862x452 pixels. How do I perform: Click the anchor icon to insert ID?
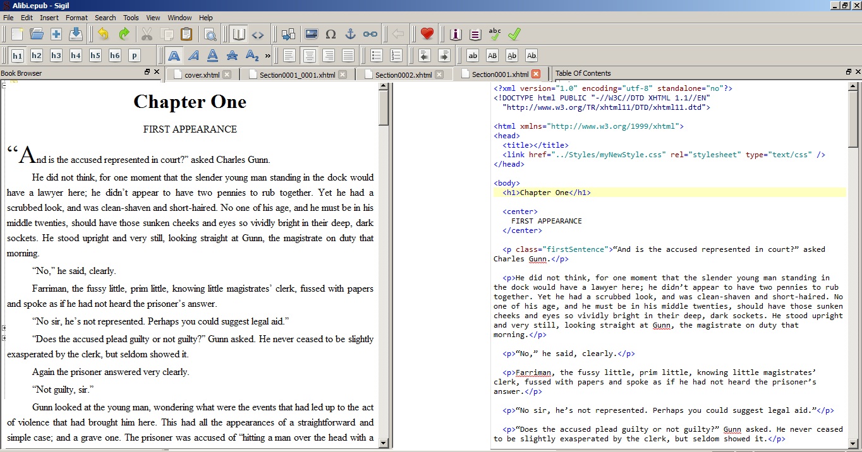click(x=350, y=34)
